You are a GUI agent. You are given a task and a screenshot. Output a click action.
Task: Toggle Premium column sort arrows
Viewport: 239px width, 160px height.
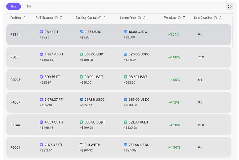coord(184,18)
